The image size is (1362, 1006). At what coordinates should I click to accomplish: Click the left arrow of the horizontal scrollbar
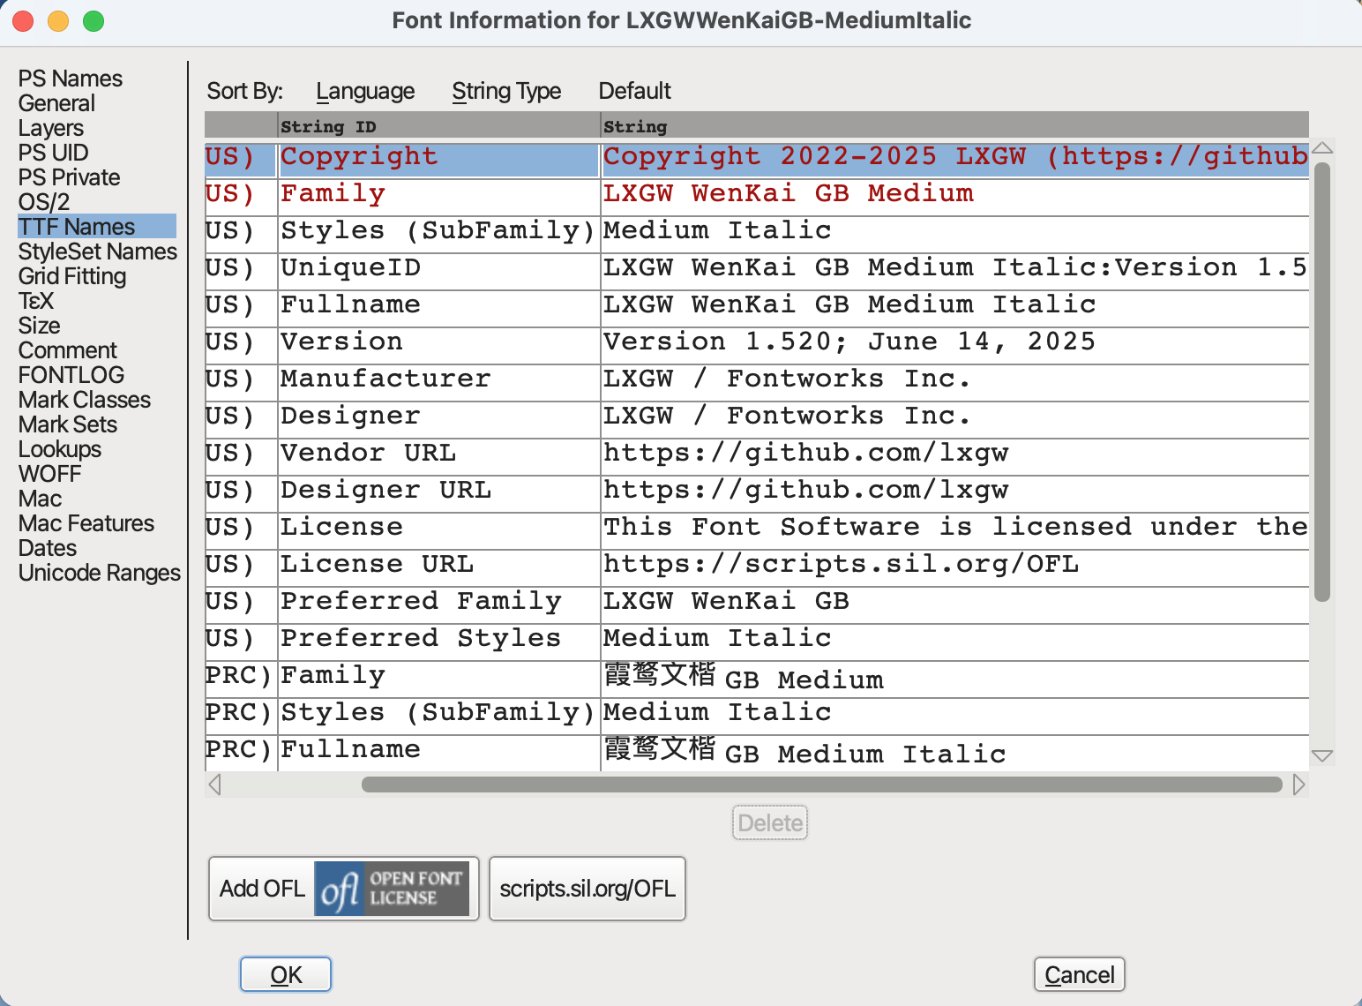tap(214, 785)
